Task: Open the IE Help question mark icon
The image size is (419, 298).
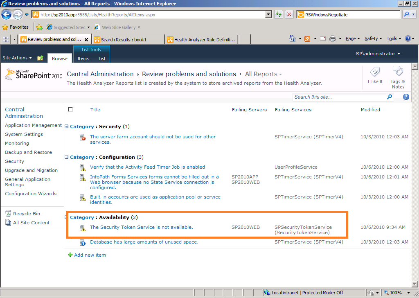Action: (408, 39)
